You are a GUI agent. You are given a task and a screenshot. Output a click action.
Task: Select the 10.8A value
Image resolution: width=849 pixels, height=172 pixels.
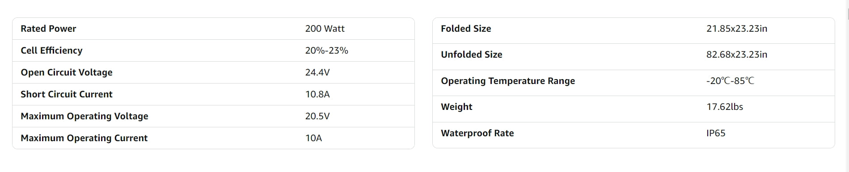[x=317, y=94]
